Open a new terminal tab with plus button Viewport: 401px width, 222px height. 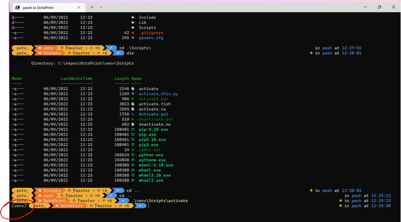click(x=92, y=7)
